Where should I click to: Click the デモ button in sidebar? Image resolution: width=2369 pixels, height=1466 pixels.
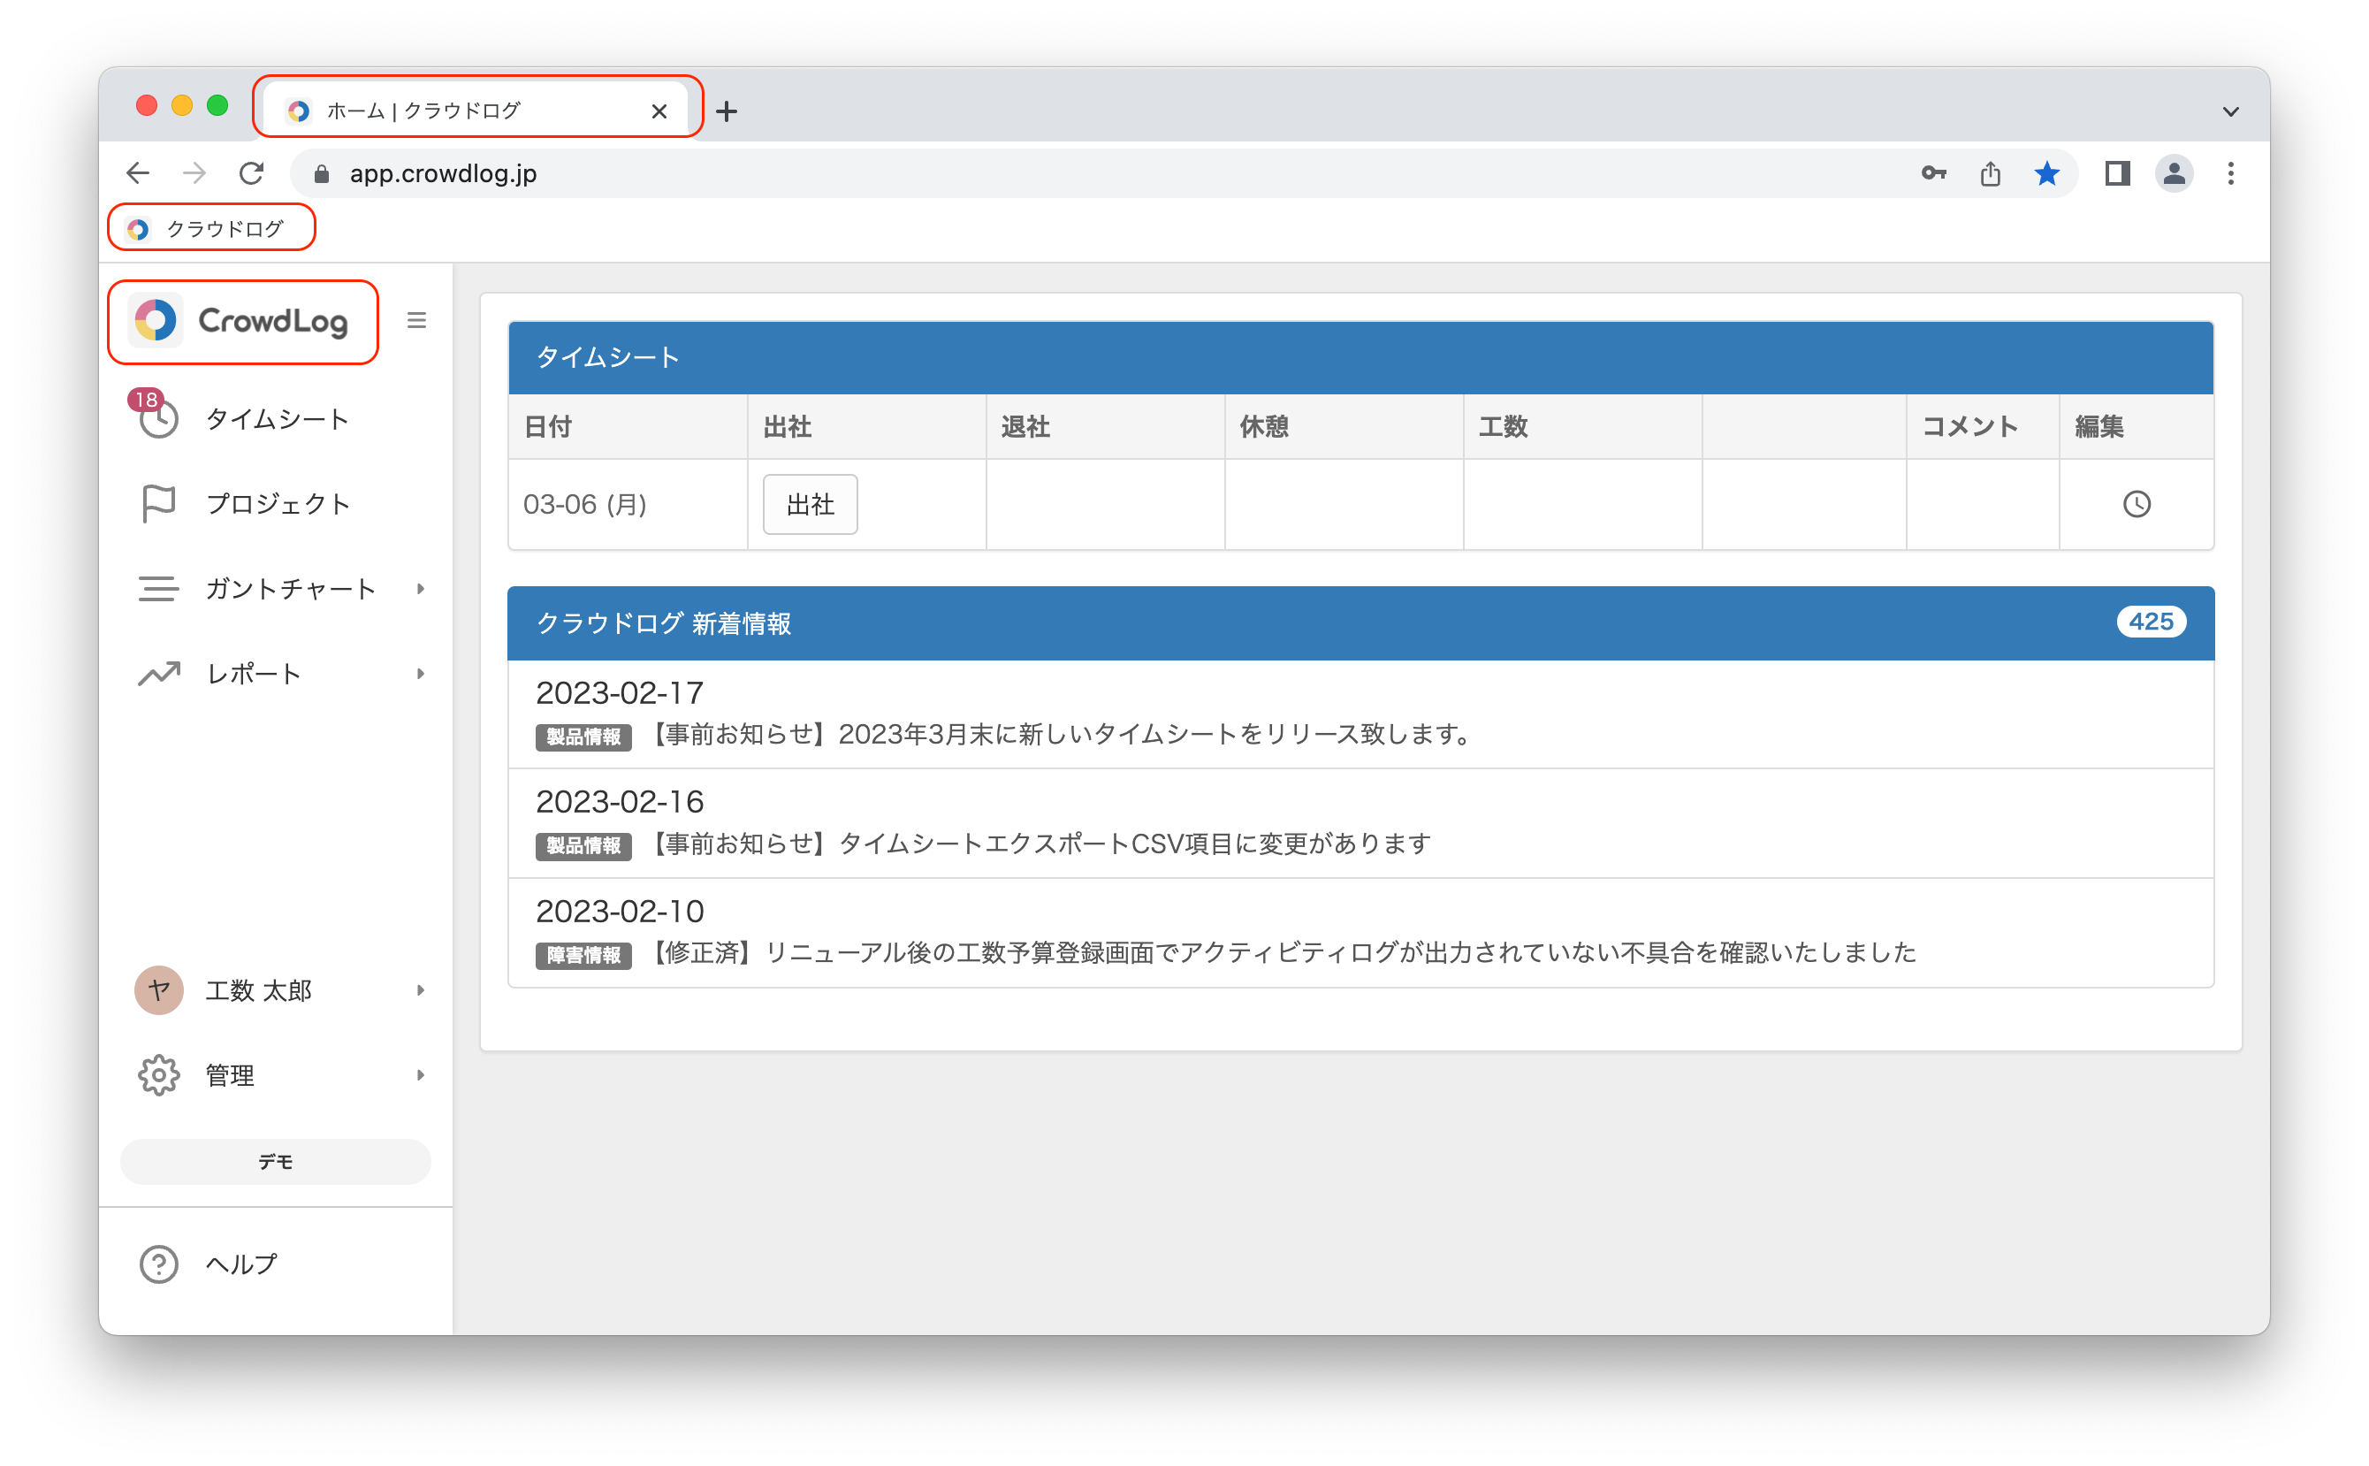[275, 1162]
